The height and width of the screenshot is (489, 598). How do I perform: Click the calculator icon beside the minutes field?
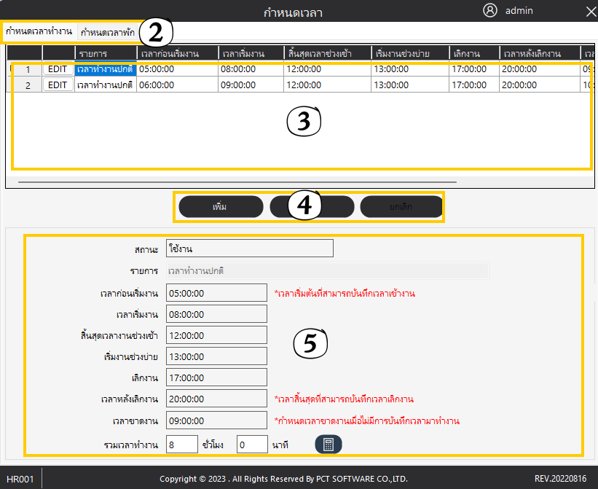coord(328,445)
